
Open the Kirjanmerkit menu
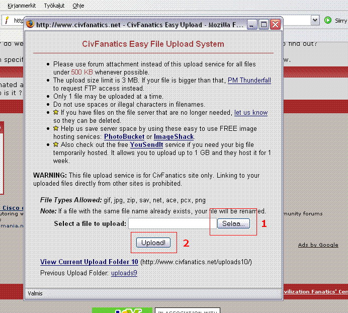tap(22, 6)
